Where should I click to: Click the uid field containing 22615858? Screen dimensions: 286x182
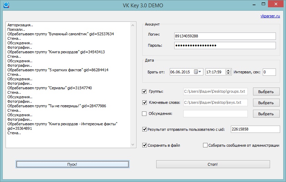(x=255, y=129)
